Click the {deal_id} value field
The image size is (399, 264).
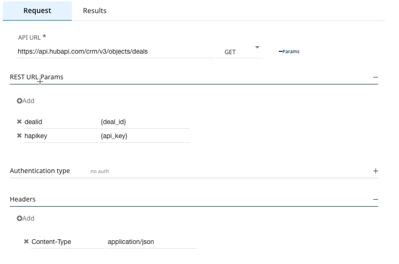coord(144,122)
